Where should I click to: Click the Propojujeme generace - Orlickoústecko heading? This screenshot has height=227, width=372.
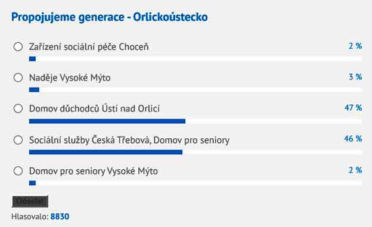[x=109, y=17]
